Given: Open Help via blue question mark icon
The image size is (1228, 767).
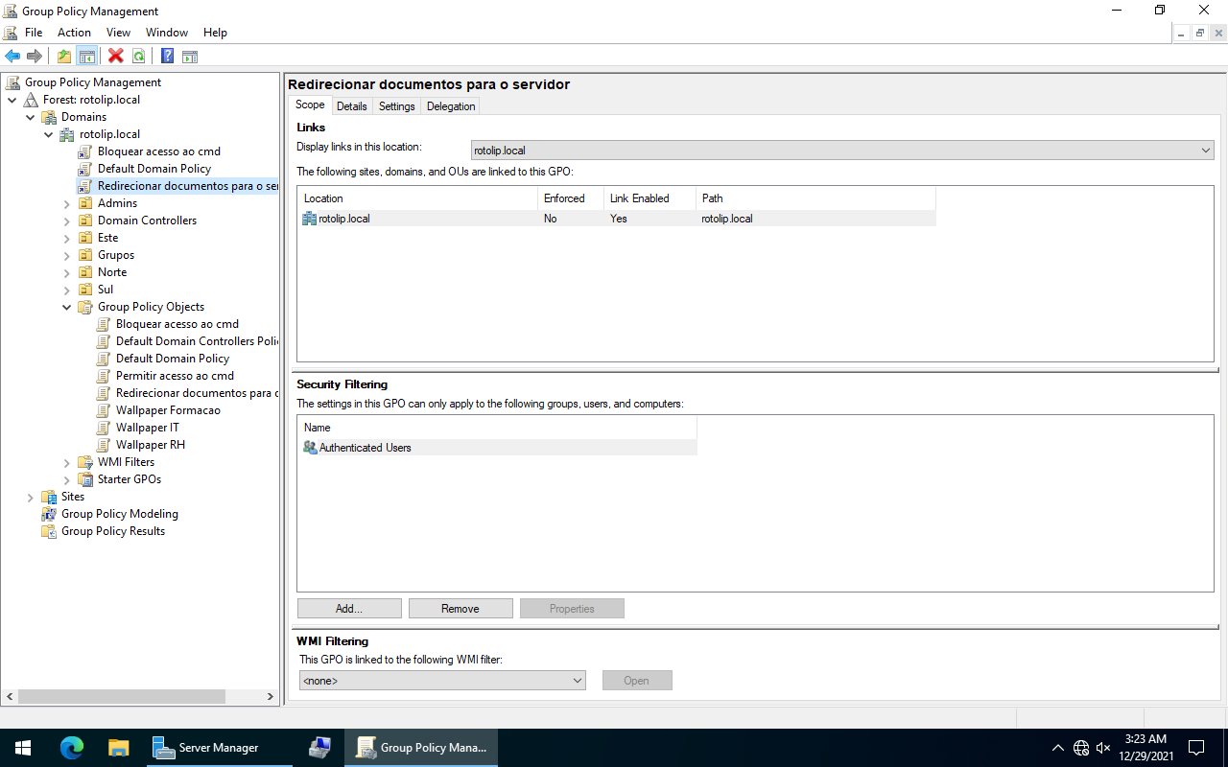Looking at the screenshot, I should click(x=167, y=57).
